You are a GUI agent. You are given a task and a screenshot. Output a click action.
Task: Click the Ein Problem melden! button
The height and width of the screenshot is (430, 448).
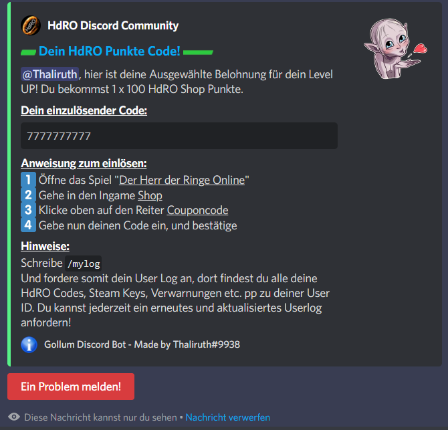pos(71,387)
